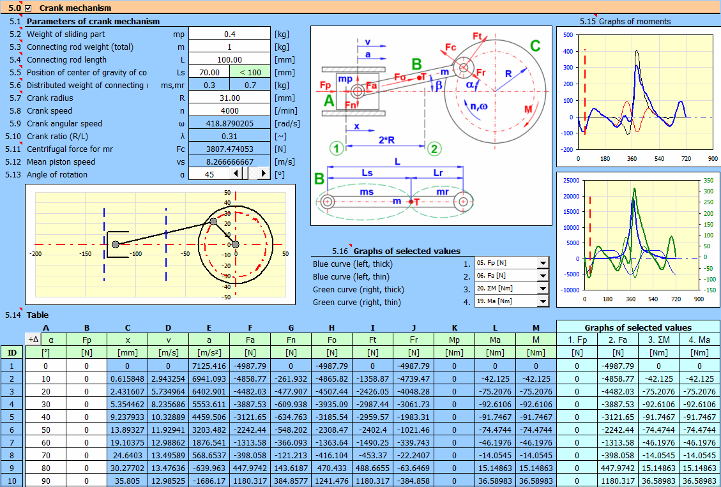Click the '3. ΣM' column header
Image resolution: width=721 pixels, height=487 pixels.
[x=659, y=340]
